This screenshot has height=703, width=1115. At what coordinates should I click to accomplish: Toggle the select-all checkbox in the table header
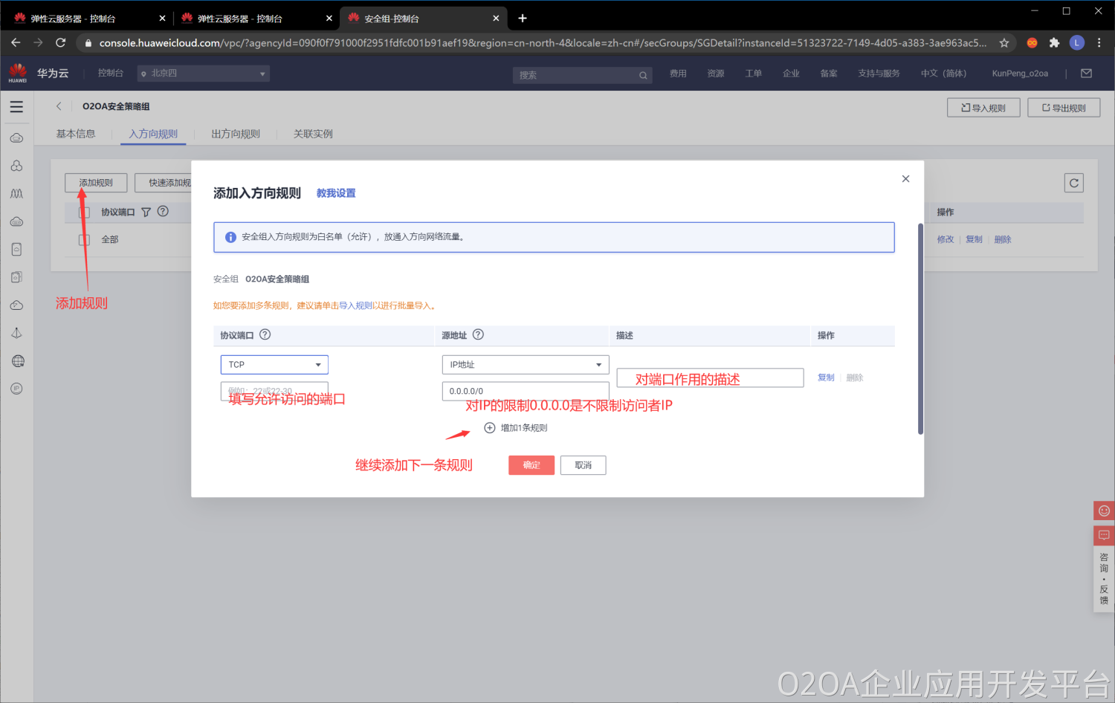(x=85, y=213)
